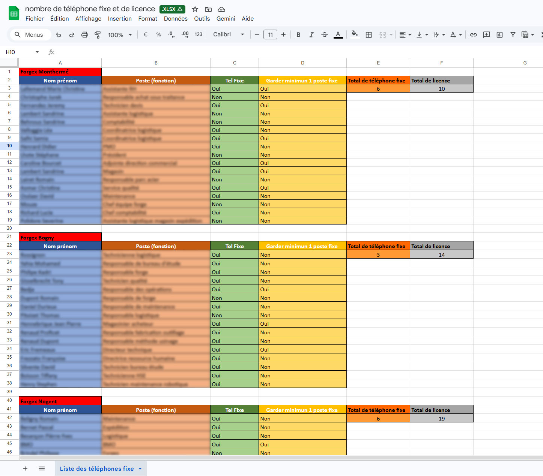
Task: Apply euro currency format
Action: pos(146,34)
